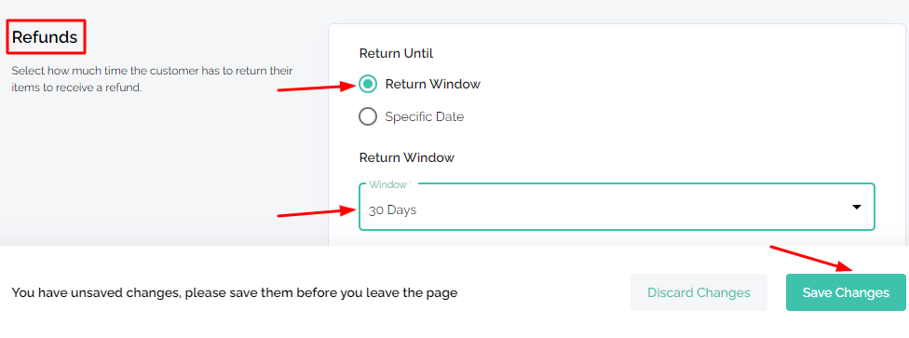Save Changes using the green button
Viewport: 909px width, 338px height.
(846, 292)
